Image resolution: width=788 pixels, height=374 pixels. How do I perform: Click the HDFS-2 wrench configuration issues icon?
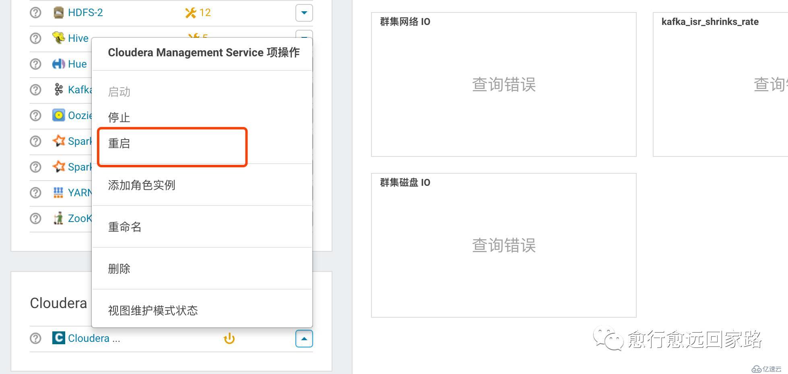click(x=190, y=13)
